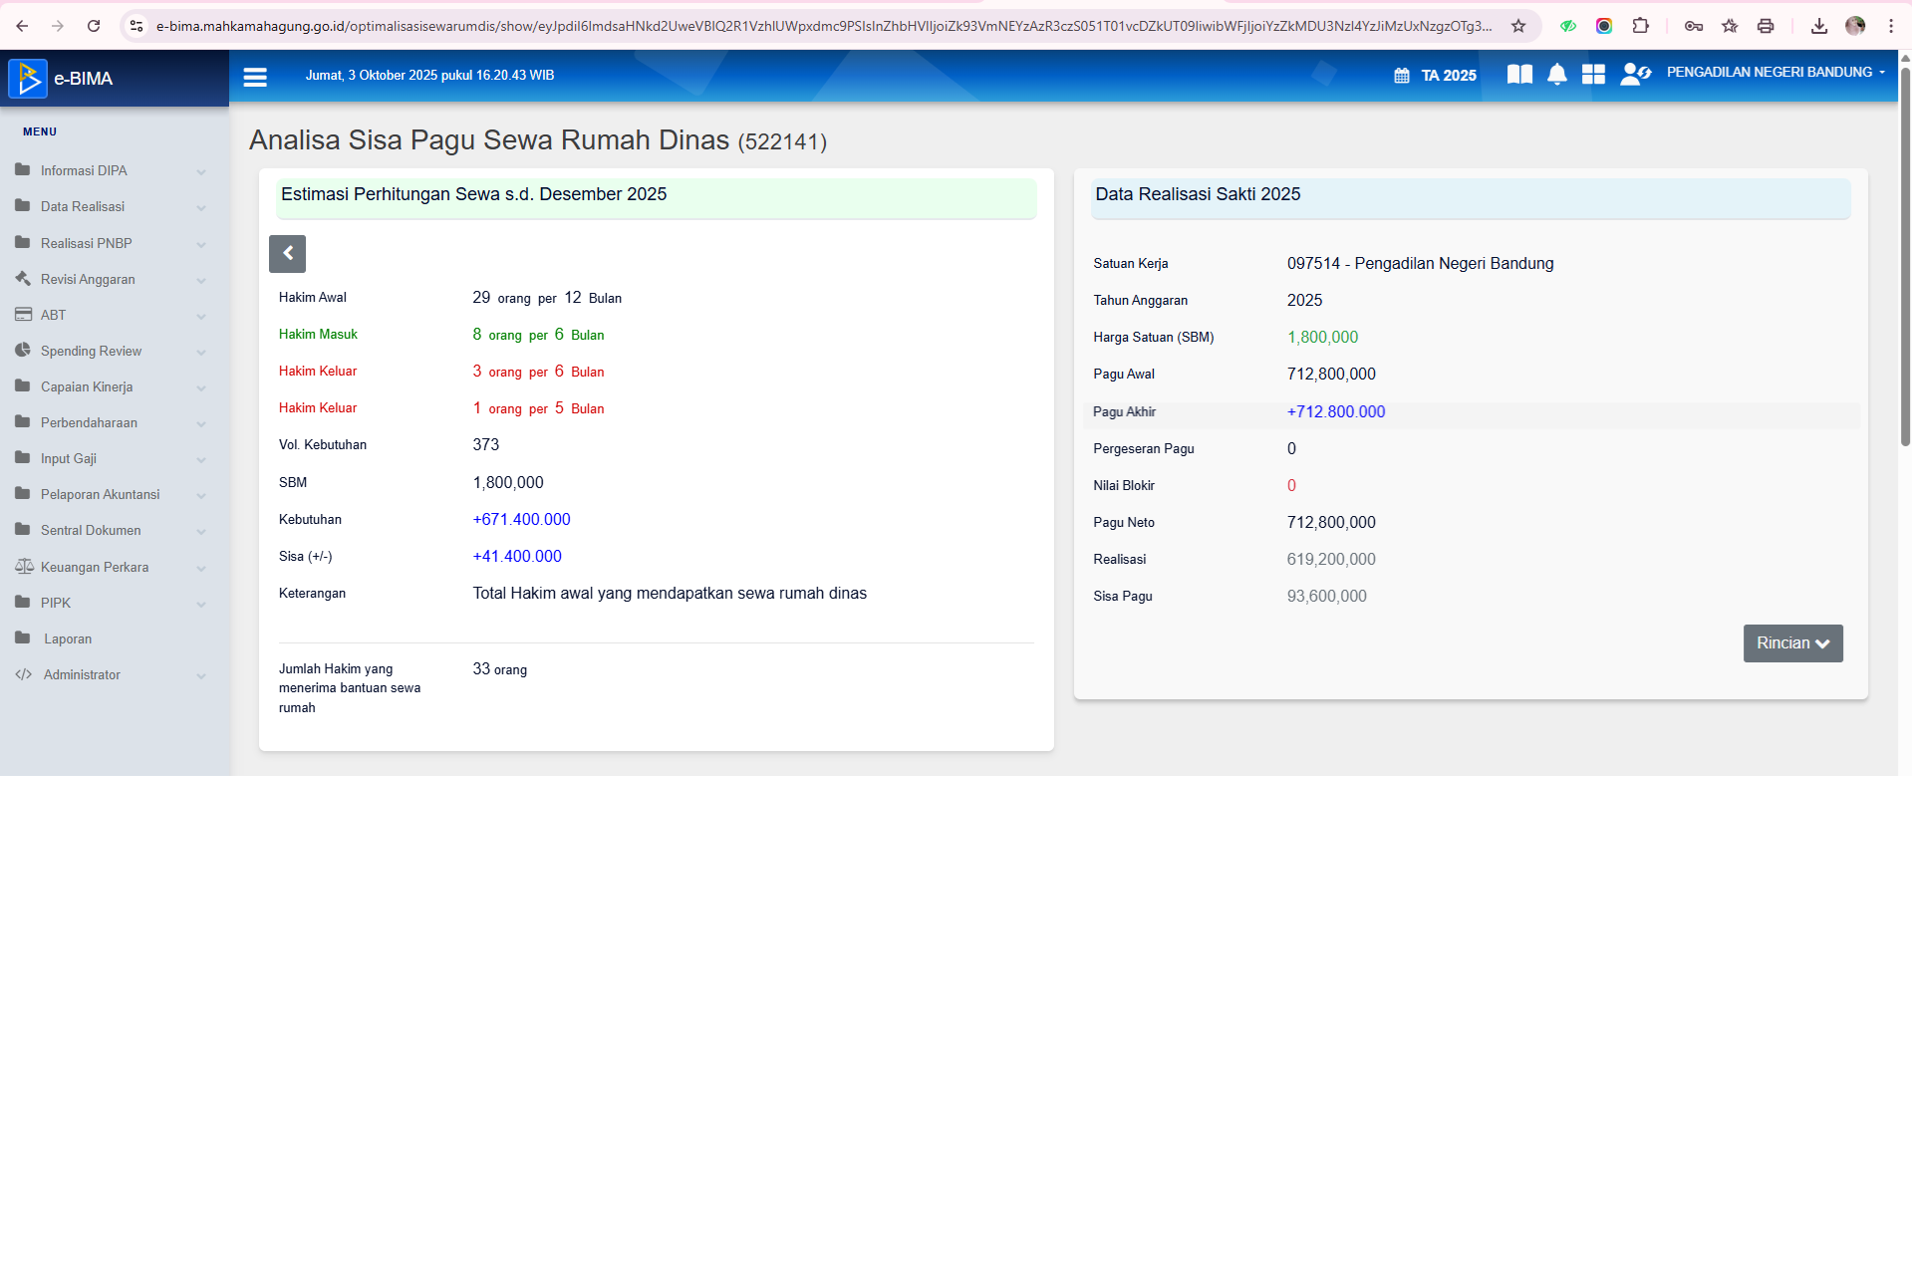This screenshot has width=1913, height=1272.
Task: Click the switch user icon
Action: point(1635,75)
